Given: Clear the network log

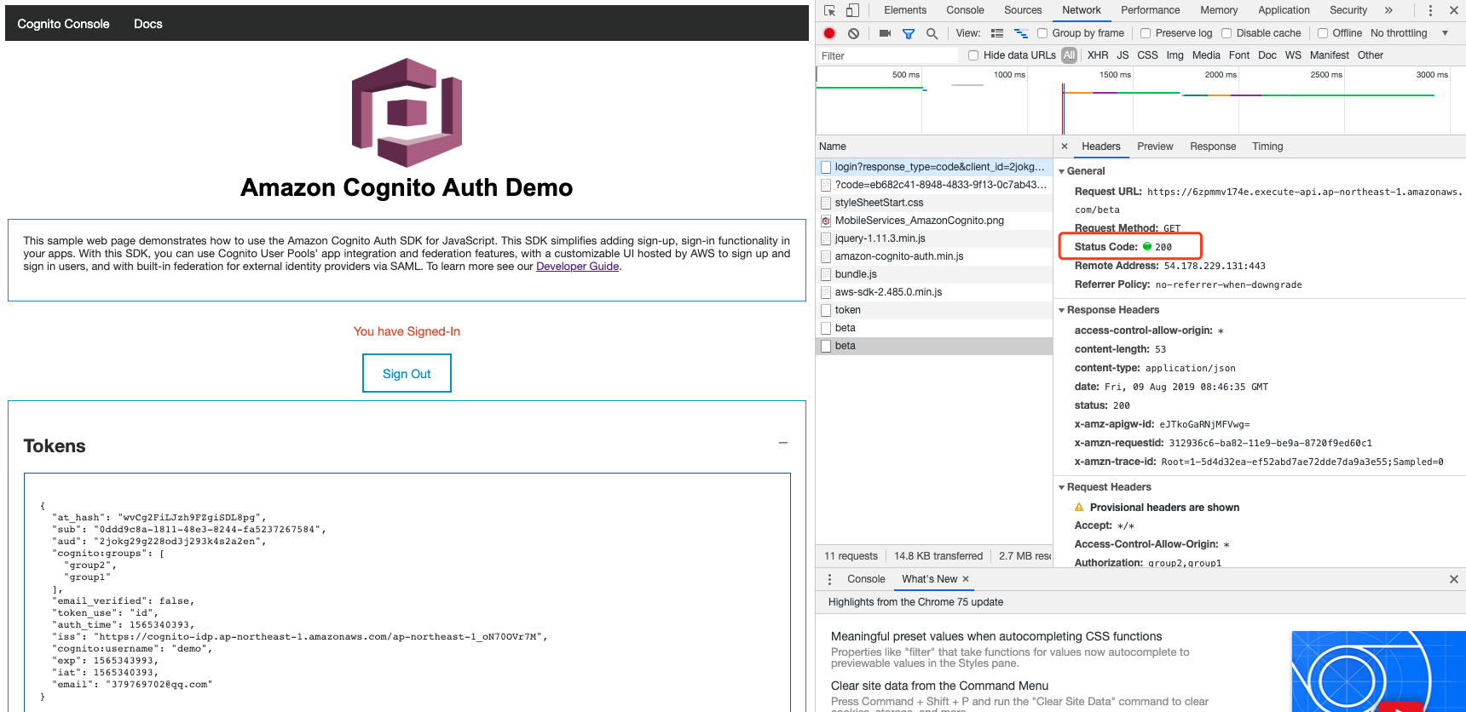Looking at the screenshot, I should 853,33.
